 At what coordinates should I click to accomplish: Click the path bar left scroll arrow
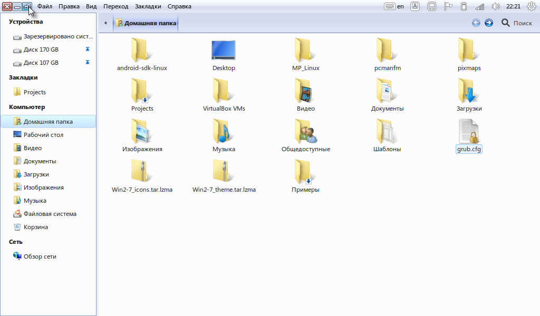(105, 23)
